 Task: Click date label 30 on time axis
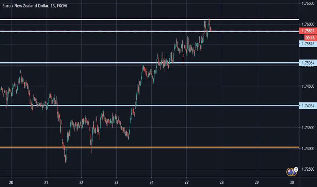tap(292, 182)
